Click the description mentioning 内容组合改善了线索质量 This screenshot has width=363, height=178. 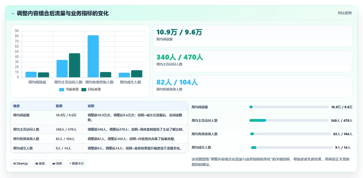pyautogui.click(x=132, y=139)
